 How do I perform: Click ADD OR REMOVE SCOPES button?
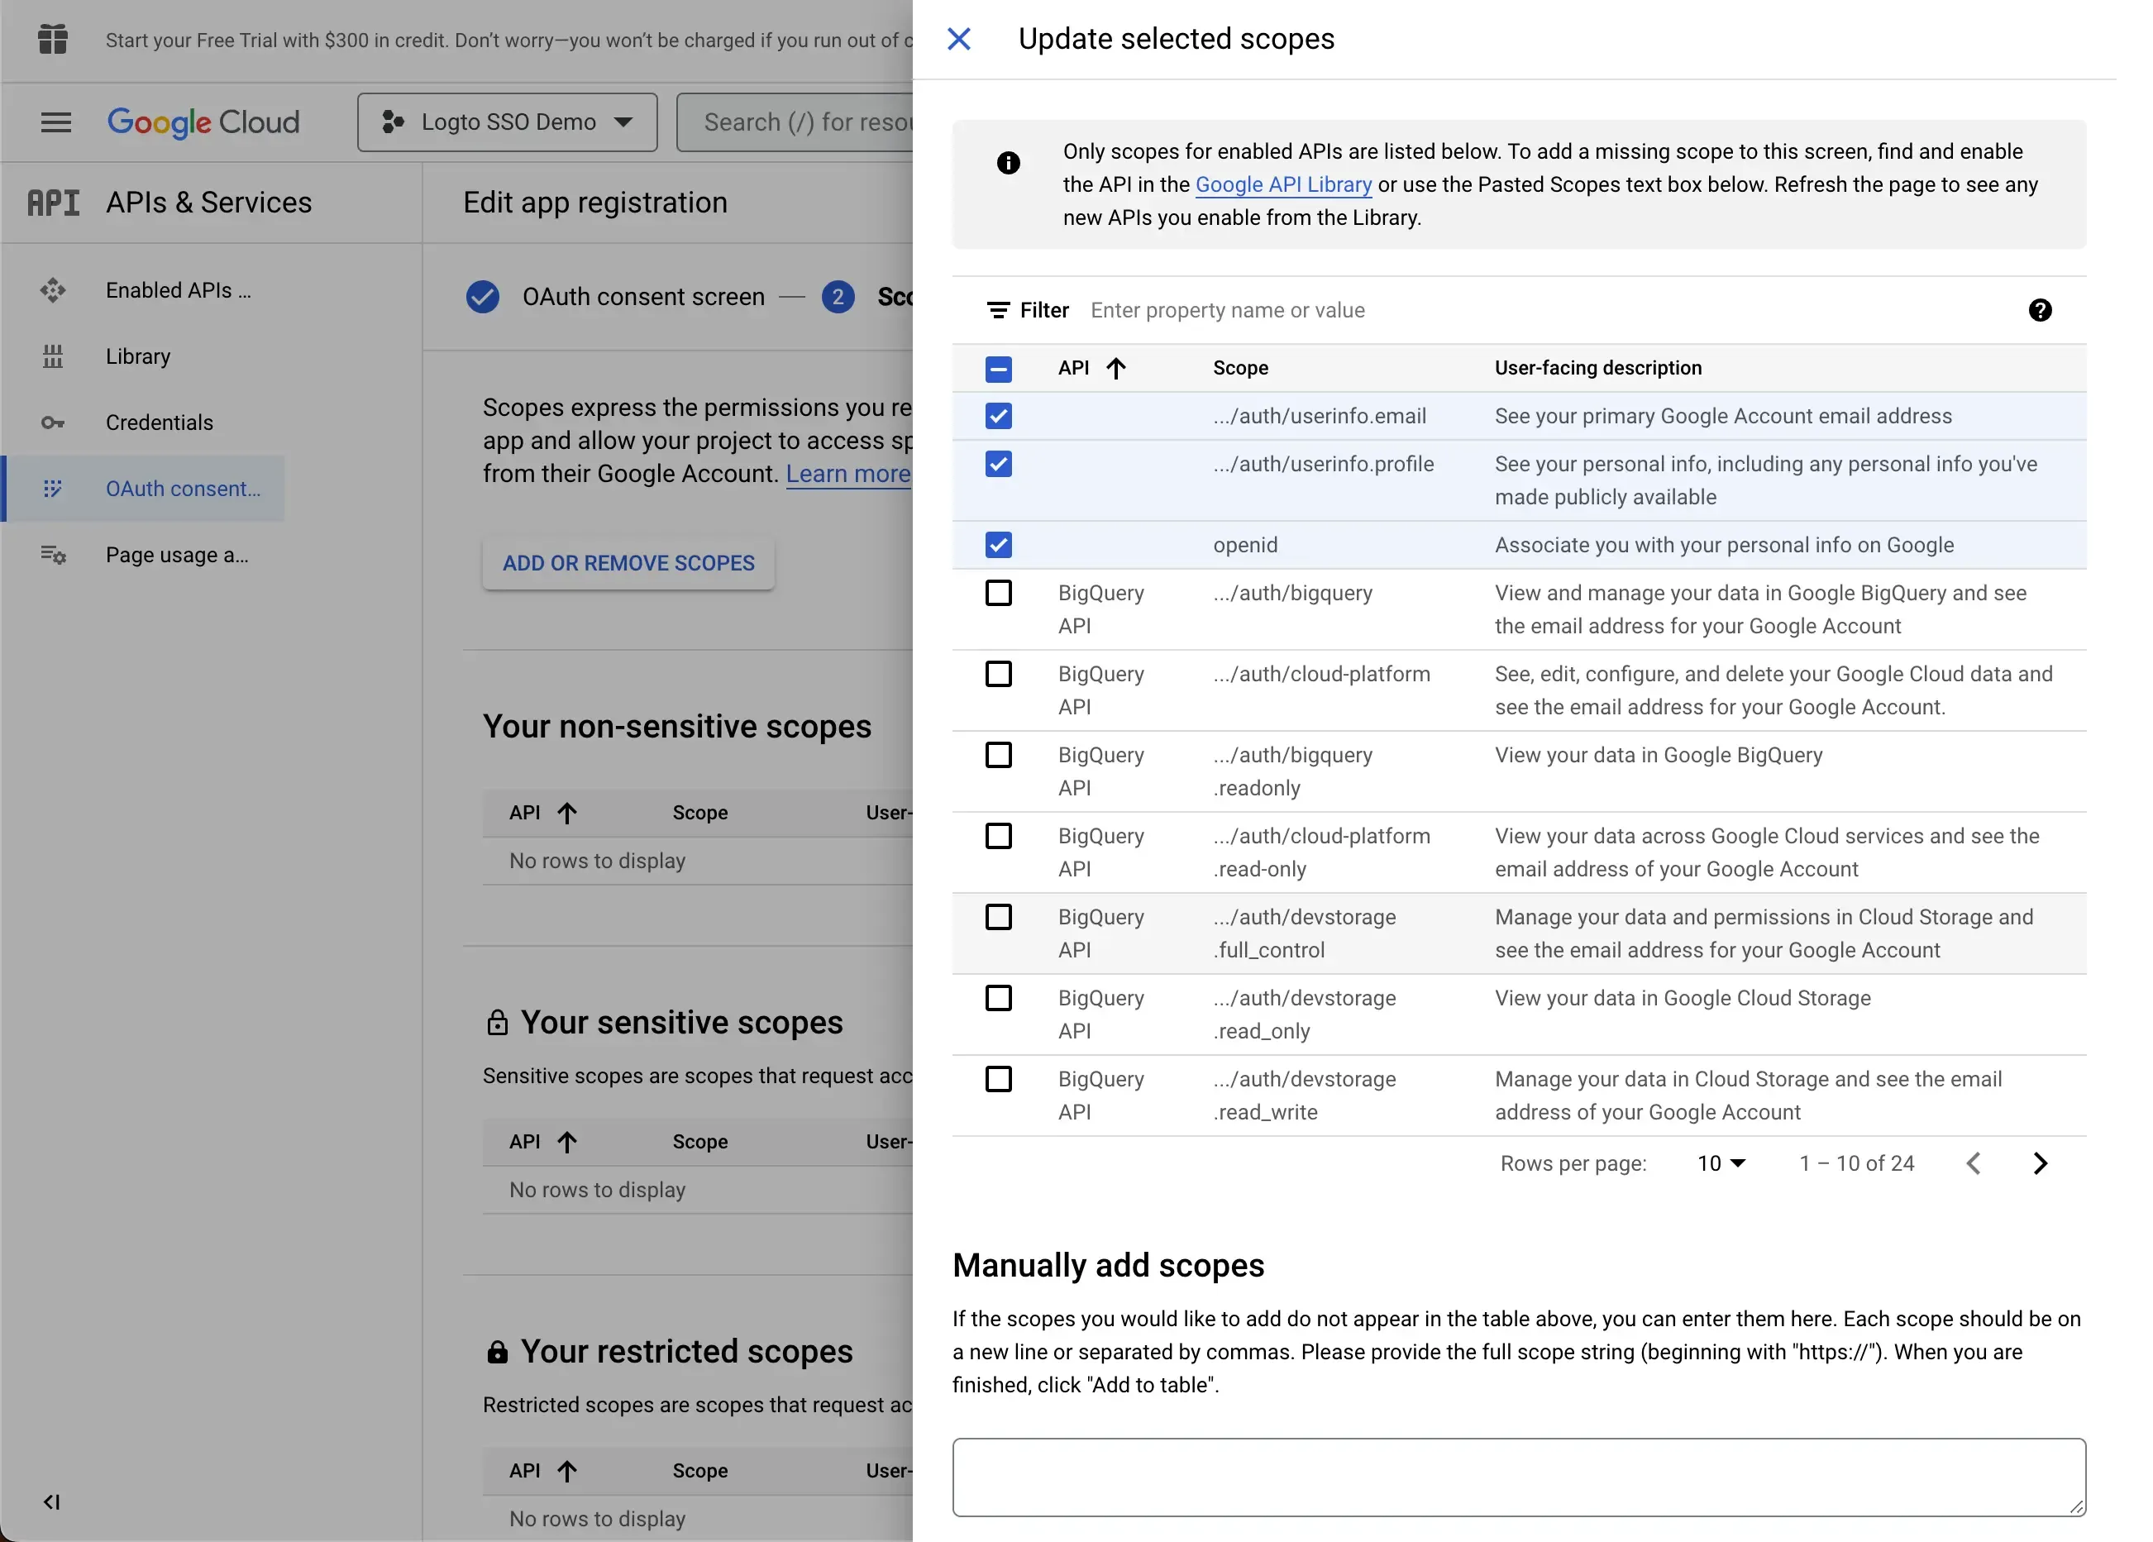[x=629, y=562]
